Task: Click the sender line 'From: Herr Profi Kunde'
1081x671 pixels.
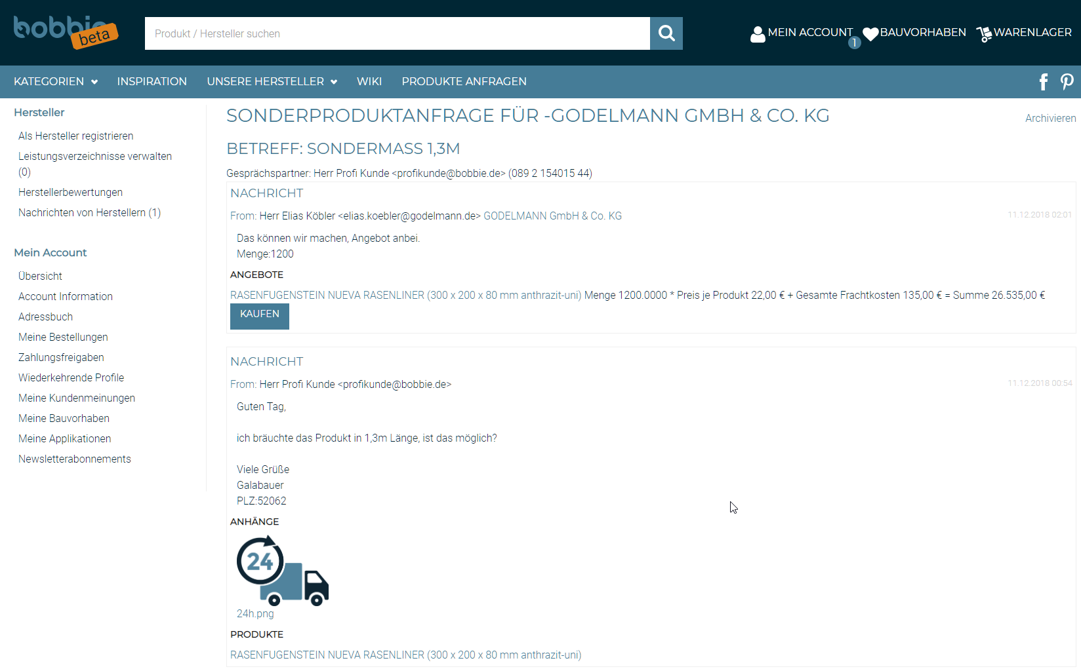Action: (341, 384)
